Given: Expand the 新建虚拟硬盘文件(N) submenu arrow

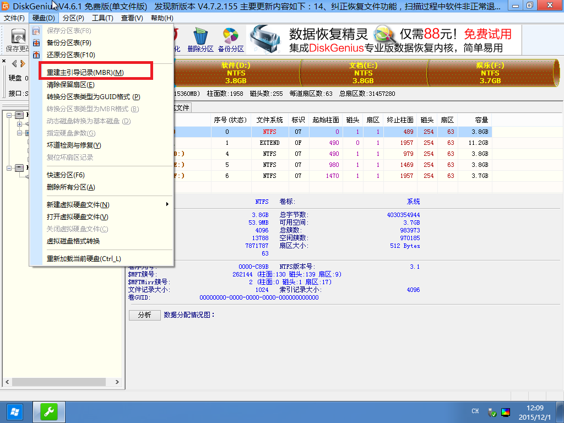Looking at the screenshot, I should (167, 205).
